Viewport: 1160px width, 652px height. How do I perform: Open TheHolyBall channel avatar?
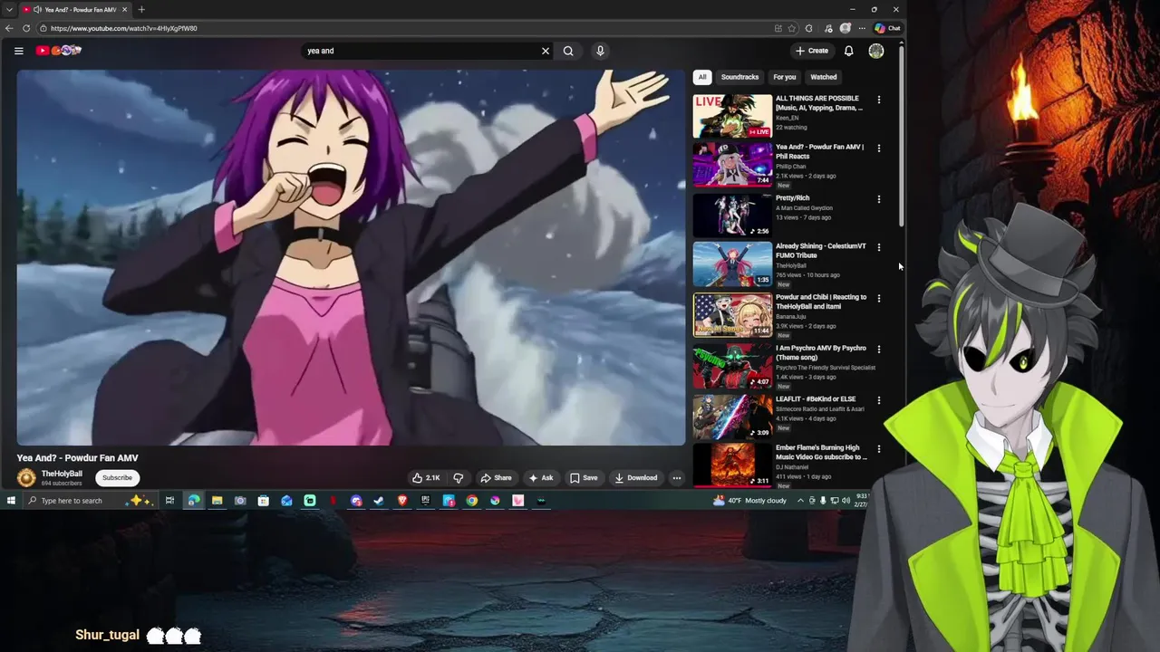(x=26, y=478)
